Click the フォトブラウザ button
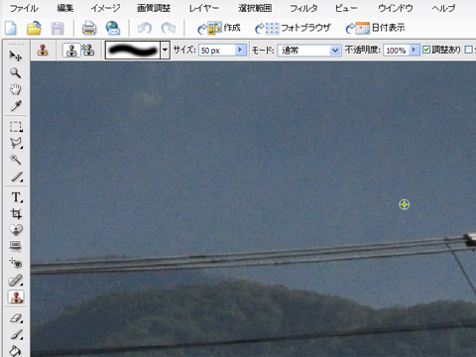Screen dimensions: 476x357 293,28
